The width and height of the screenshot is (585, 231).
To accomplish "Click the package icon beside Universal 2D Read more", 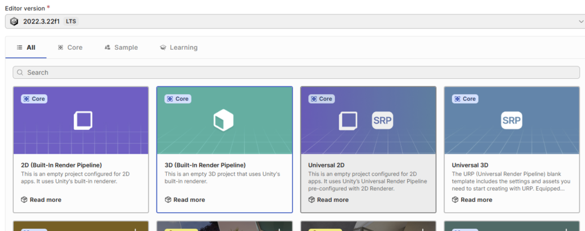I will (x=311, y=200).
